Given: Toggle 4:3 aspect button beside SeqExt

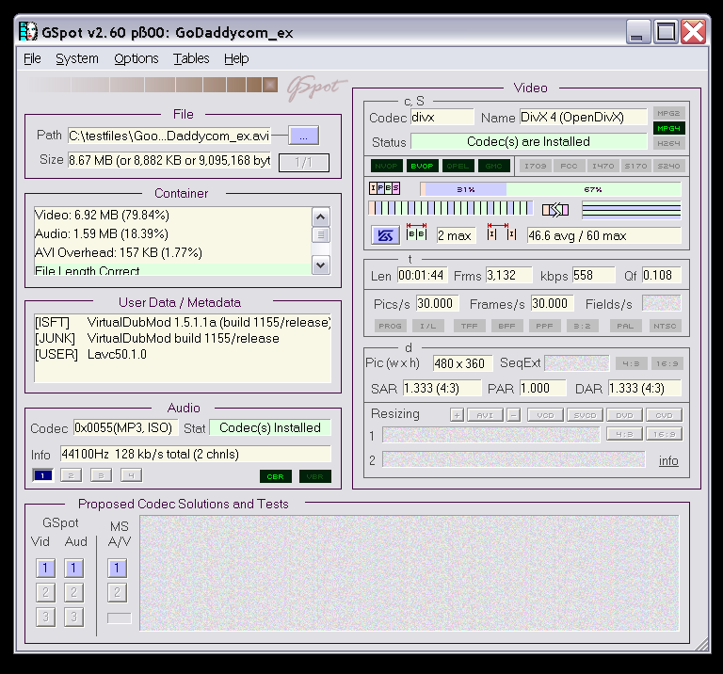Looking at the screenshot, I should tap(632, 363).
